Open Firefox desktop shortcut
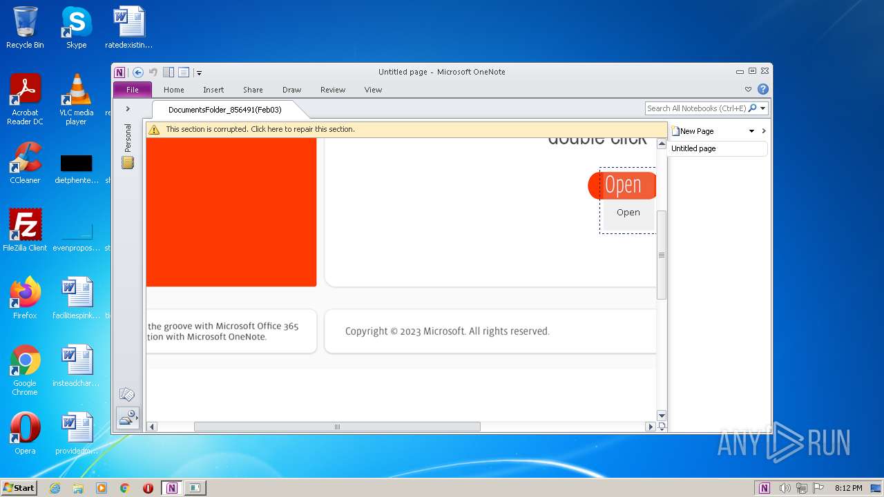Image resolution: width=884 pixels, height=497 pixels. tap(25, 298)
